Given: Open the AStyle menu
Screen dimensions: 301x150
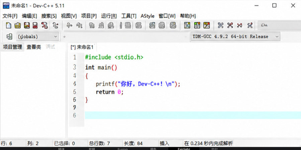Looking at the screenshot, I should coord(147,16).
